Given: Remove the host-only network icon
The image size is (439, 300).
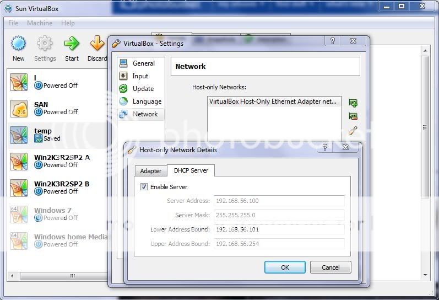Looking at the screenshot, I should [353, 116].
